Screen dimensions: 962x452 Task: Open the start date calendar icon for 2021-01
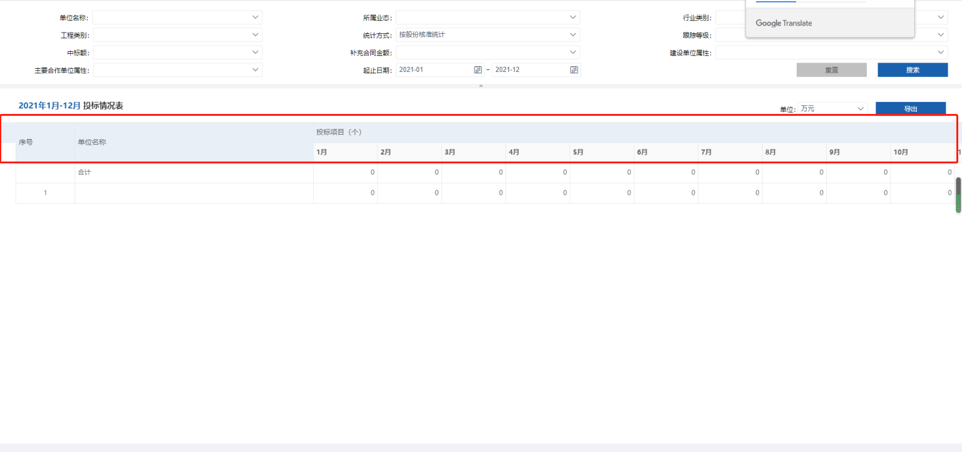tap(478, 70)
